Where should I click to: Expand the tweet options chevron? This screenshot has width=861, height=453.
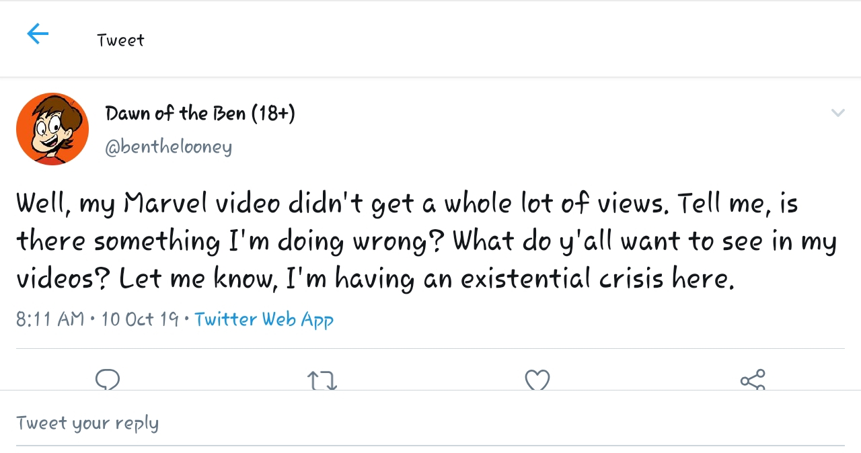[x=837, y=113]
